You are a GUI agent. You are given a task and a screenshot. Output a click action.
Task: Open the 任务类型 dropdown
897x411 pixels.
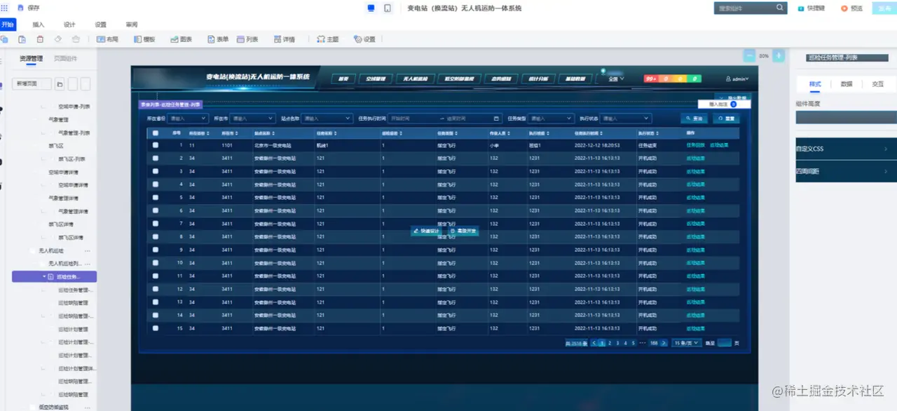pos(551,119)
